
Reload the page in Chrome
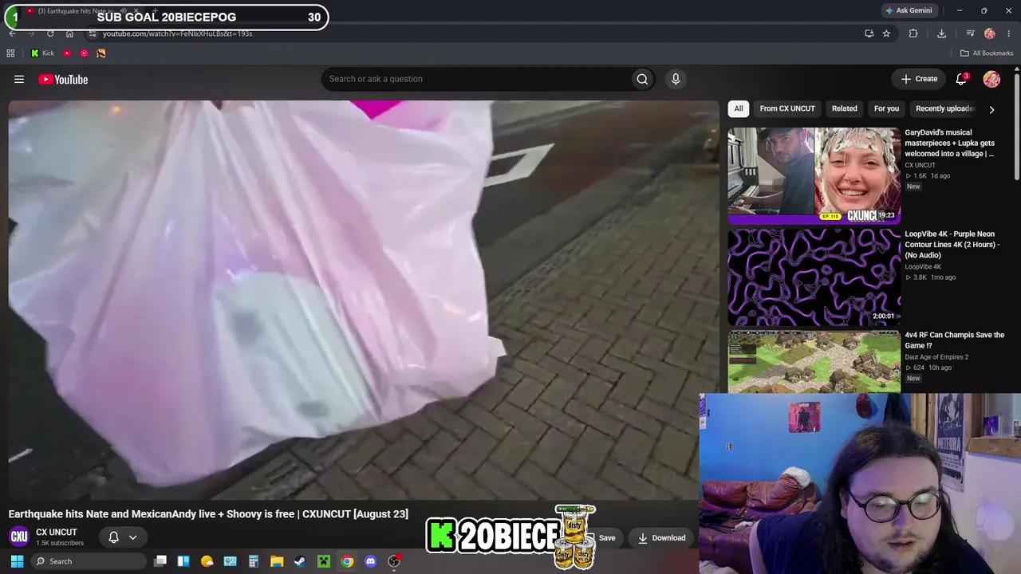(50, 33)
